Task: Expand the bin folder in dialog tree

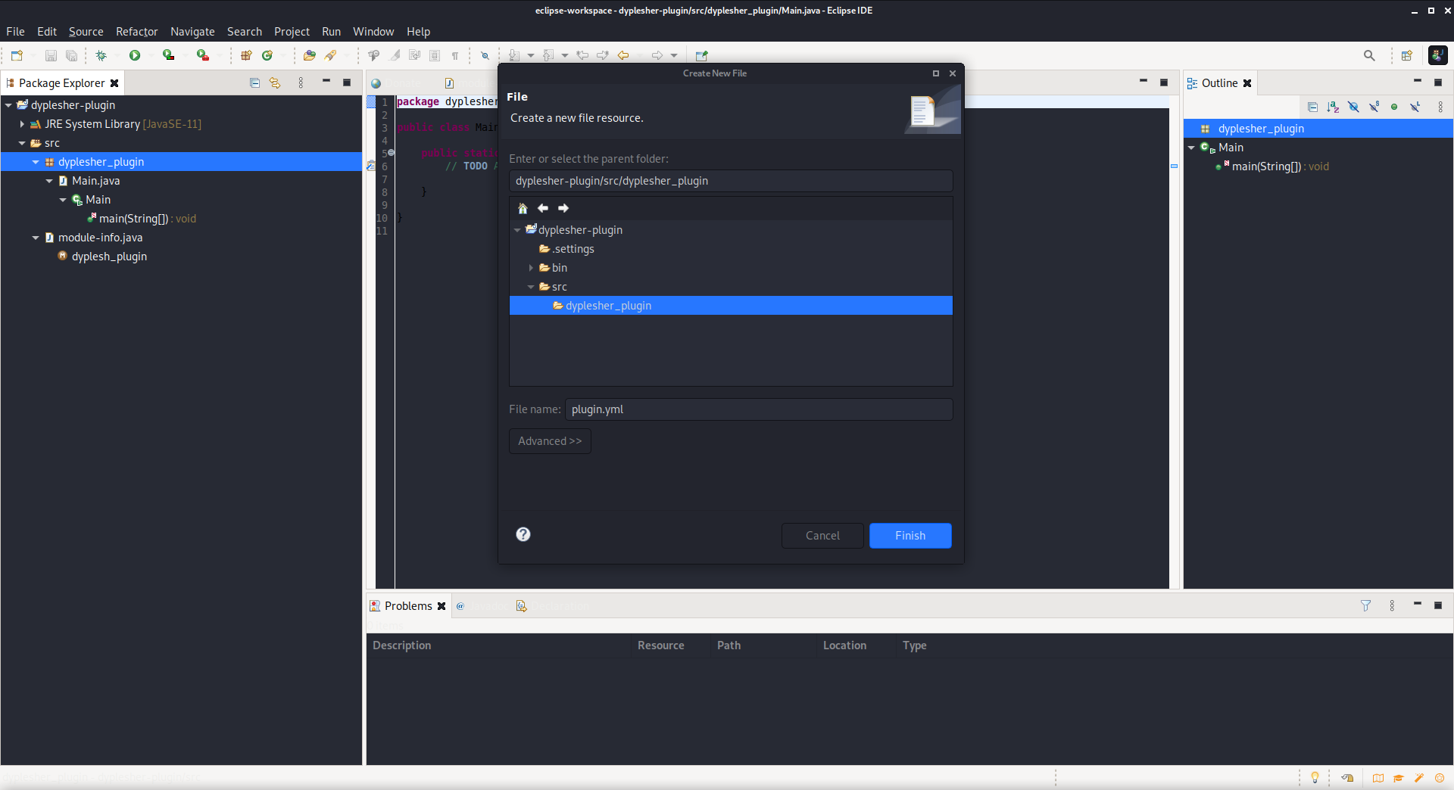Action: [x=531, y=268]
